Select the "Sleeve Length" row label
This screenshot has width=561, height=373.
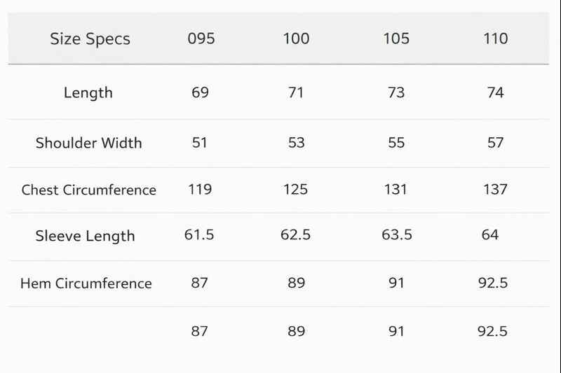point(85,236)
